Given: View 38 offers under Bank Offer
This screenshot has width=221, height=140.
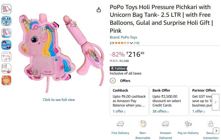Looking at the screenshot, I should pyautogui.click(x=161, y=111).
